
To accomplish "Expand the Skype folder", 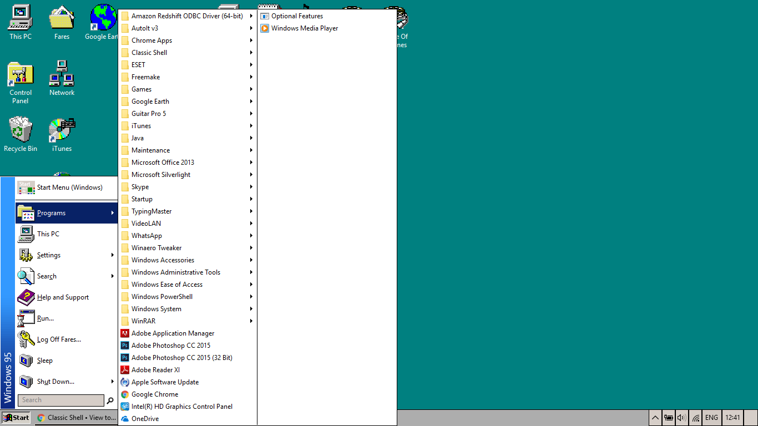I will point(188,187).
